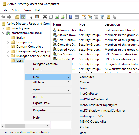The width and height of the screenshot is (139, 135).
Task: Open the View submenu in context menu
Action: pos(48,90)
